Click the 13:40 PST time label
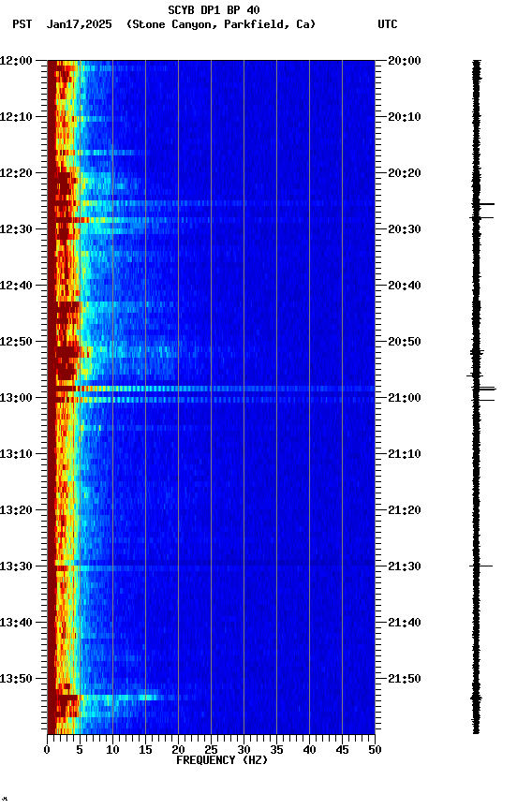The image size is (517, 809). tap(16, 623)
